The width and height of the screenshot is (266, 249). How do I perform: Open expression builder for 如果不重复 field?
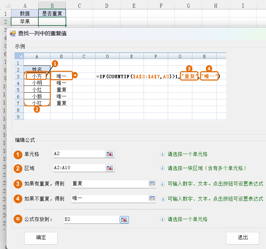(152, 199)
